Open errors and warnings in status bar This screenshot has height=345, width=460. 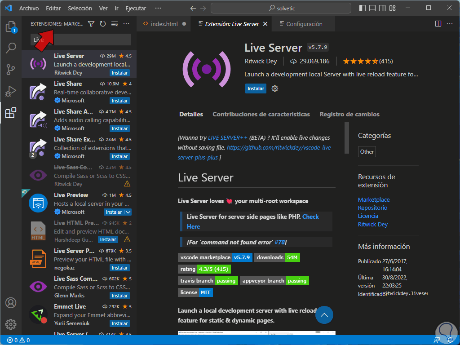pyautogui.click(x=18, y=341)
